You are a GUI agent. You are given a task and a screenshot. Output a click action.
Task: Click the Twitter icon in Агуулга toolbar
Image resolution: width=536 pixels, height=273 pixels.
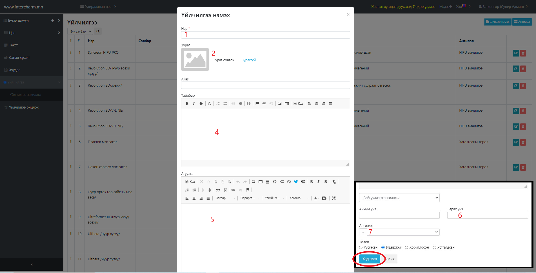pyautogui.click(x=296, y=182)
